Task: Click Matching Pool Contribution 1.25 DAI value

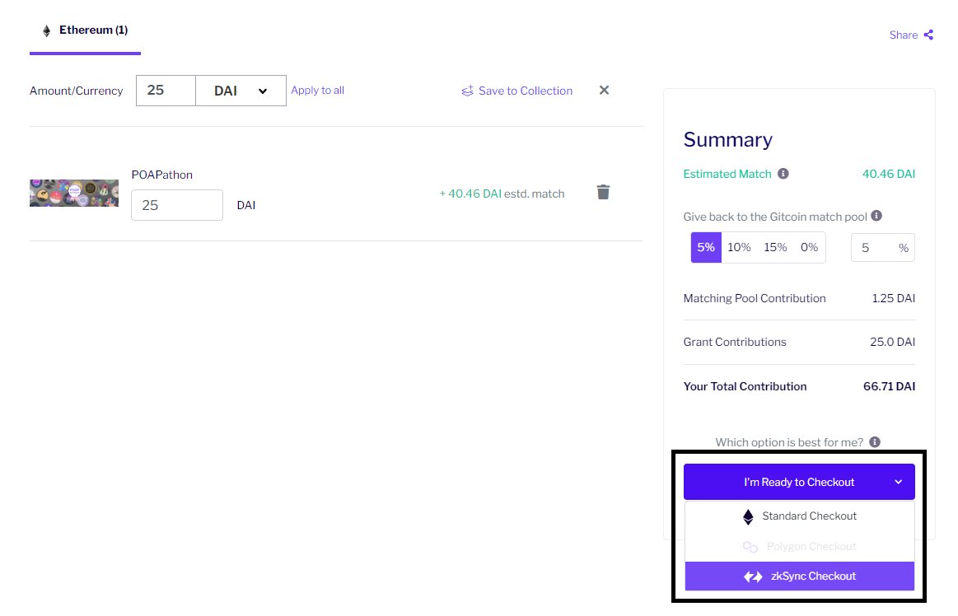Action: (x=893, y=298)
